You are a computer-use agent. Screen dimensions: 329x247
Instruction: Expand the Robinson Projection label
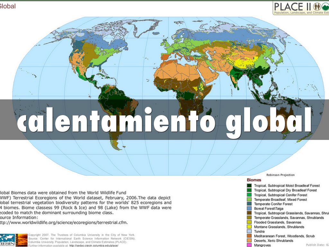click(x=281, y=175)
